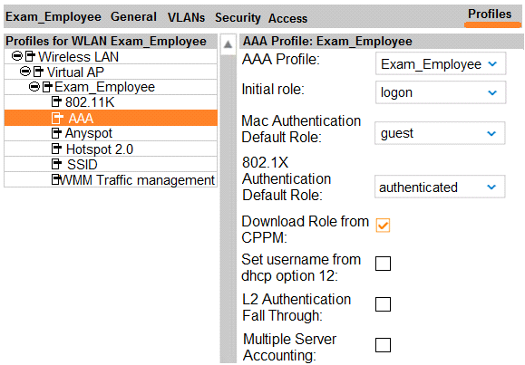Screen dimensions: 525x365
Task: Switch to the Security tab
Action: click(x=238, y=17)
